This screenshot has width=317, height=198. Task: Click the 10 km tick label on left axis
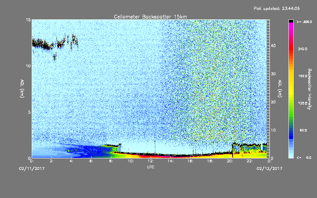click(x=28, y=66)
